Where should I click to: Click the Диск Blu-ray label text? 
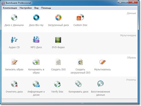click(36, 25)
